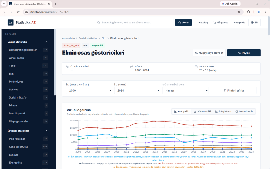
Task: Click the Ask Gemini button
Action: 230,4
